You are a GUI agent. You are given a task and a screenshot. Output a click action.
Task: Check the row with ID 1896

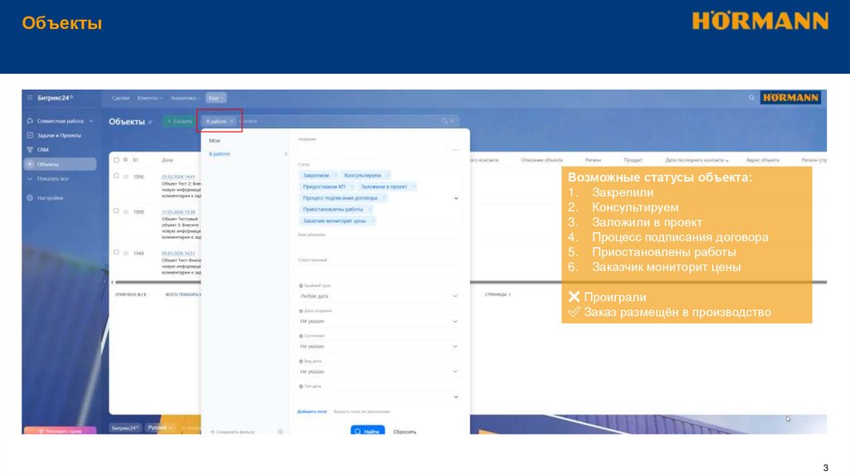(x=116, y=176)
